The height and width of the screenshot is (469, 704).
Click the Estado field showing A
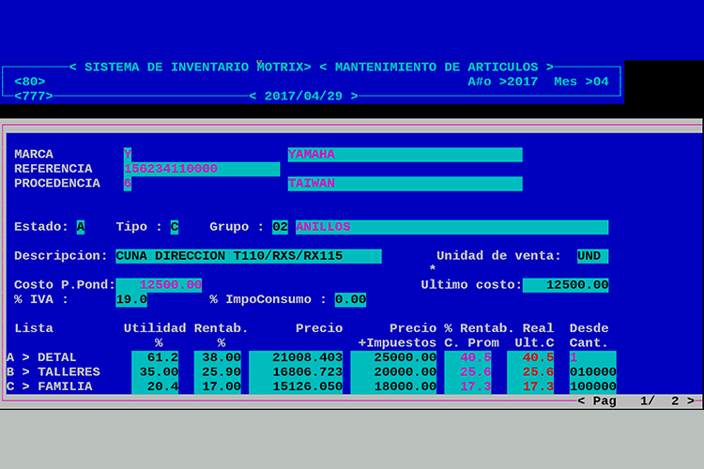tap(81, 227)
